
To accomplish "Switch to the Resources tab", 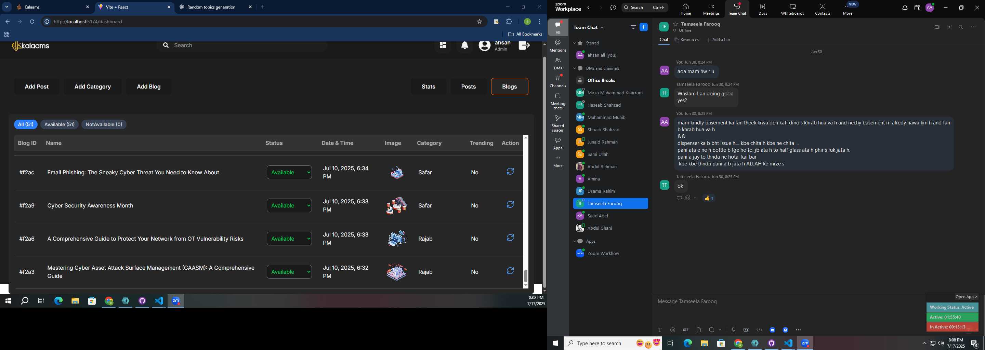I will coord(687,40).
